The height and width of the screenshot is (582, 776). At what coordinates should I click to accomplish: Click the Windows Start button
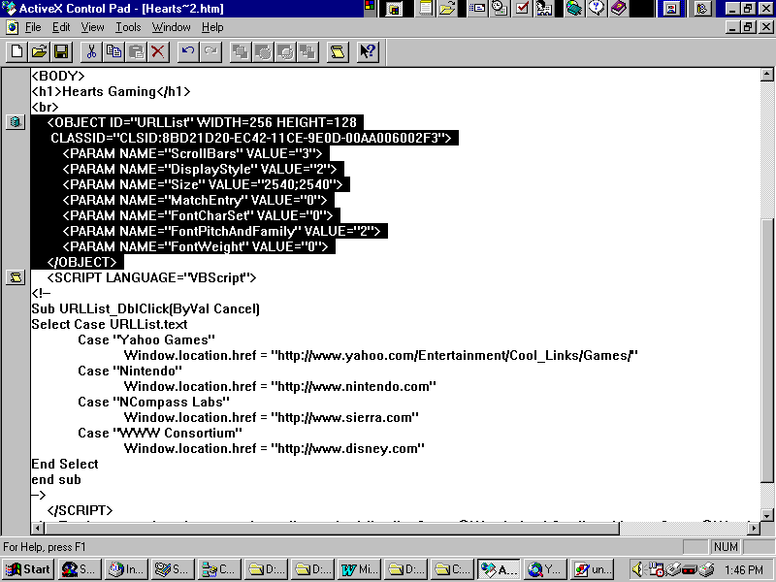28,569
